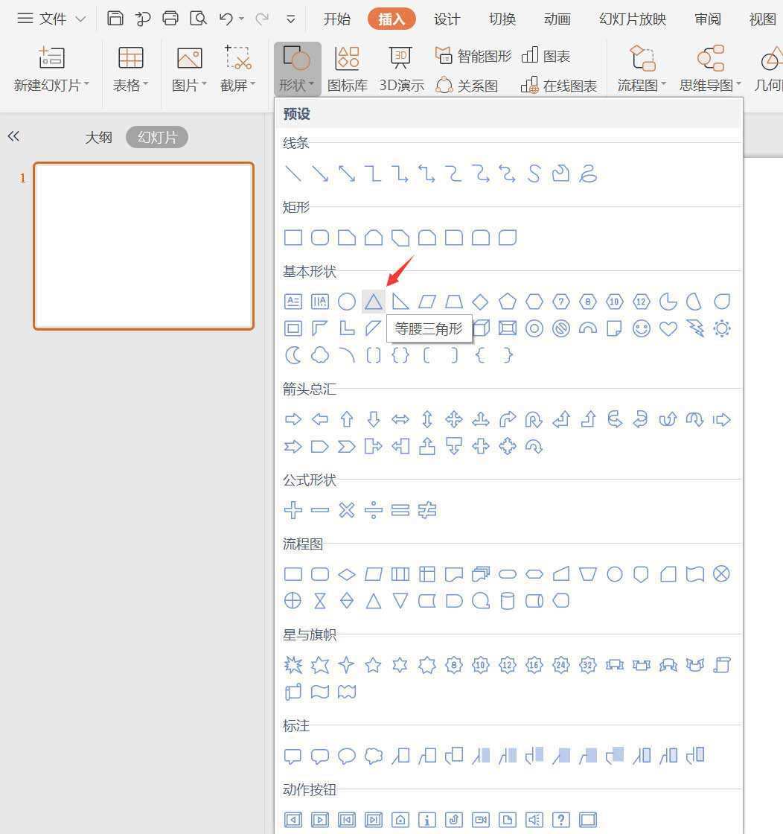Click the 3D演示 button

click(401, 69)
